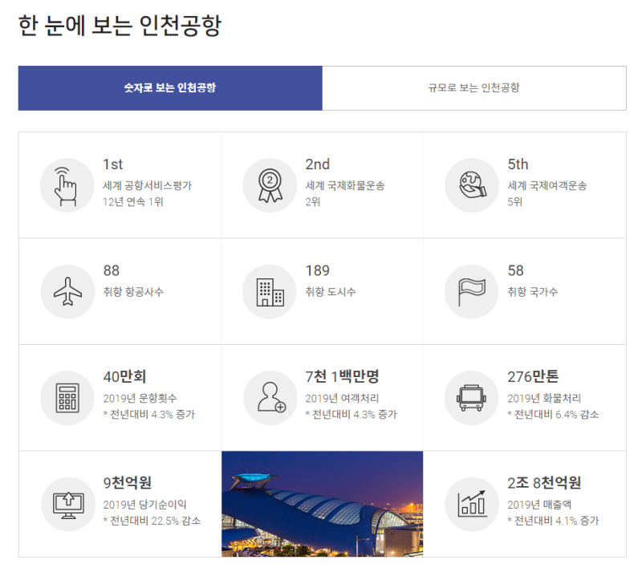Click the 한 눈에 보는 인천공항 heading
Viewport: 642px width, 568px height.
(x=120, y=26)
